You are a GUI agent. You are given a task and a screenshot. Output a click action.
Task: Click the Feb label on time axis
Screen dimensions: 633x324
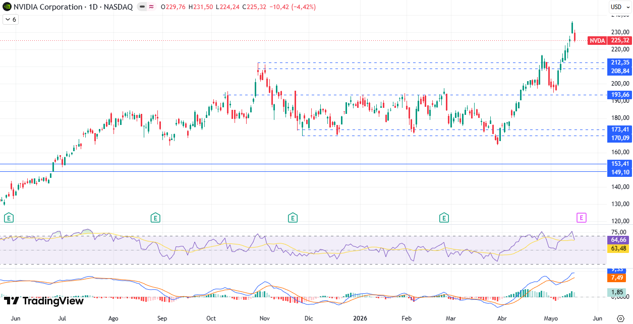click(x=407, y=318)
